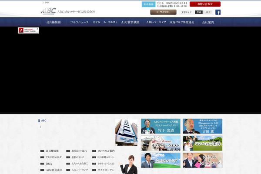Click the office building photo

point(126,132)
